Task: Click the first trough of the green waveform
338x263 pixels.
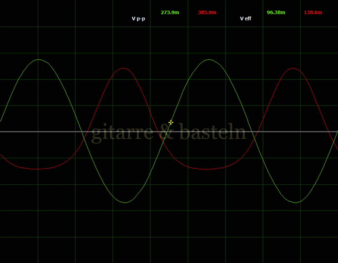Action: tap(126, 203)
